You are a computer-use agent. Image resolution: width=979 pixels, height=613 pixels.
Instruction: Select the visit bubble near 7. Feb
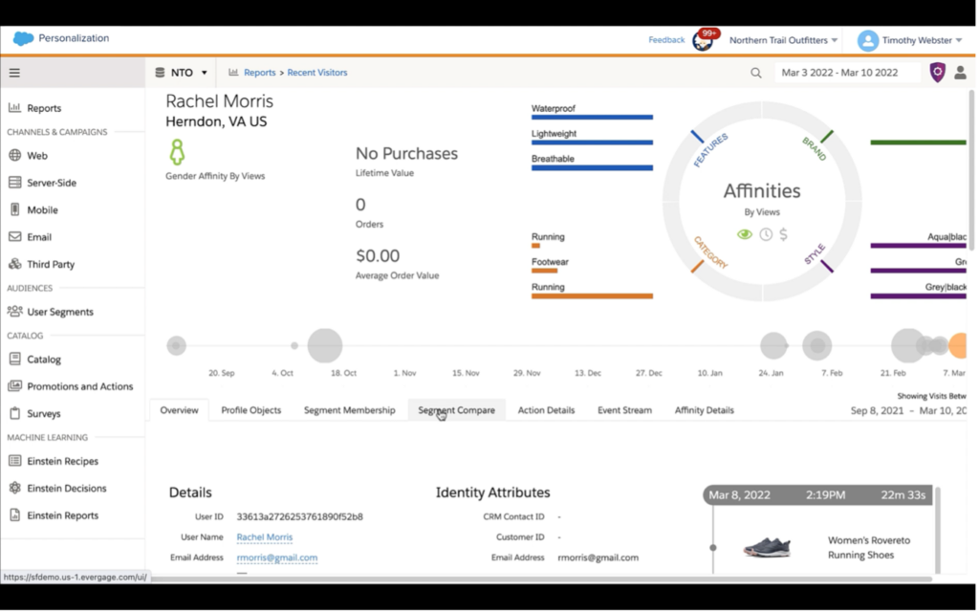click(816, 345)
